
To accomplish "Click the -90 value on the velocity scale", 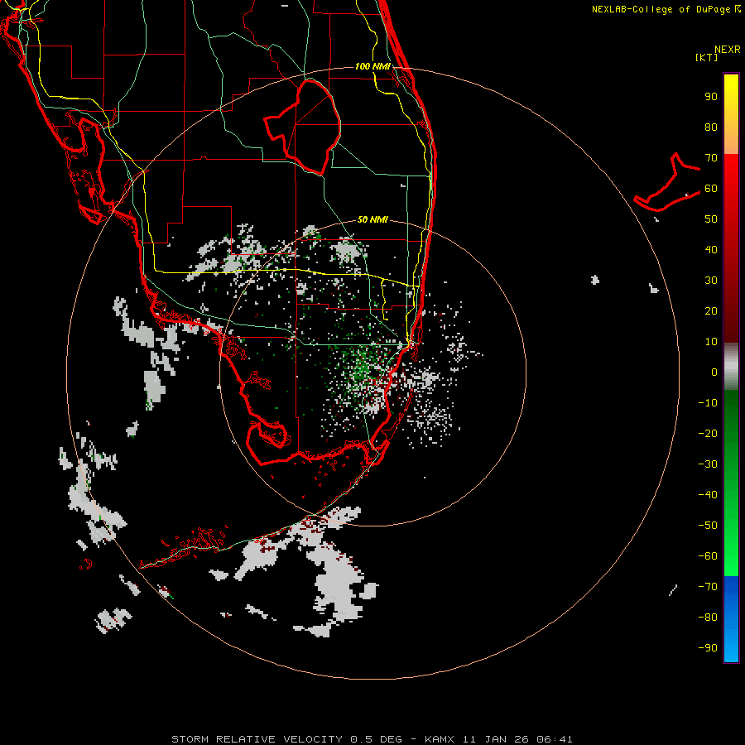I will click(708, 648).
